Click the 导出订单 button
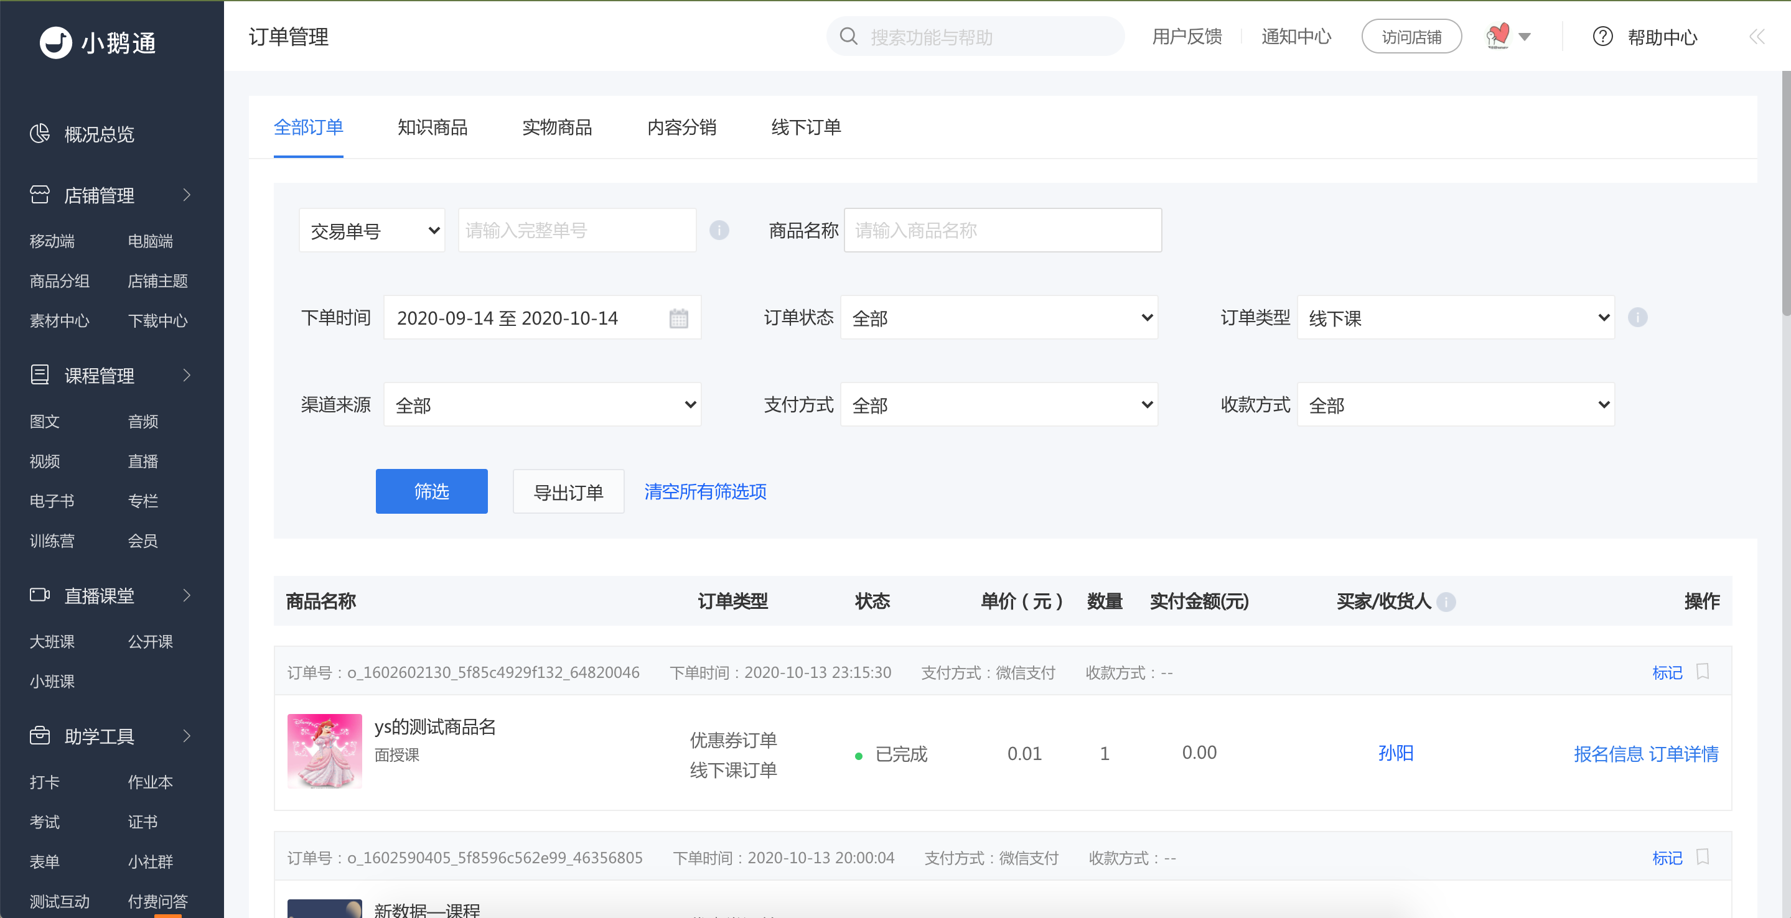This screenshot has height=918, width=1791. [x=568, y=491]
